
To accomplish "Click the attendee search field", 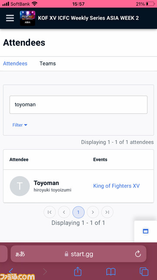I will point(78,105).
